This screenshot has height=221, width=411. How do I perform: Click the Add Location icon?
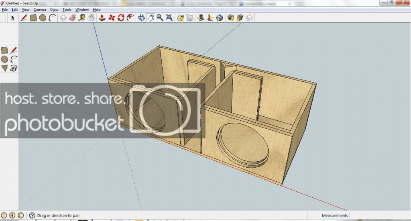(x=180, y=18)
